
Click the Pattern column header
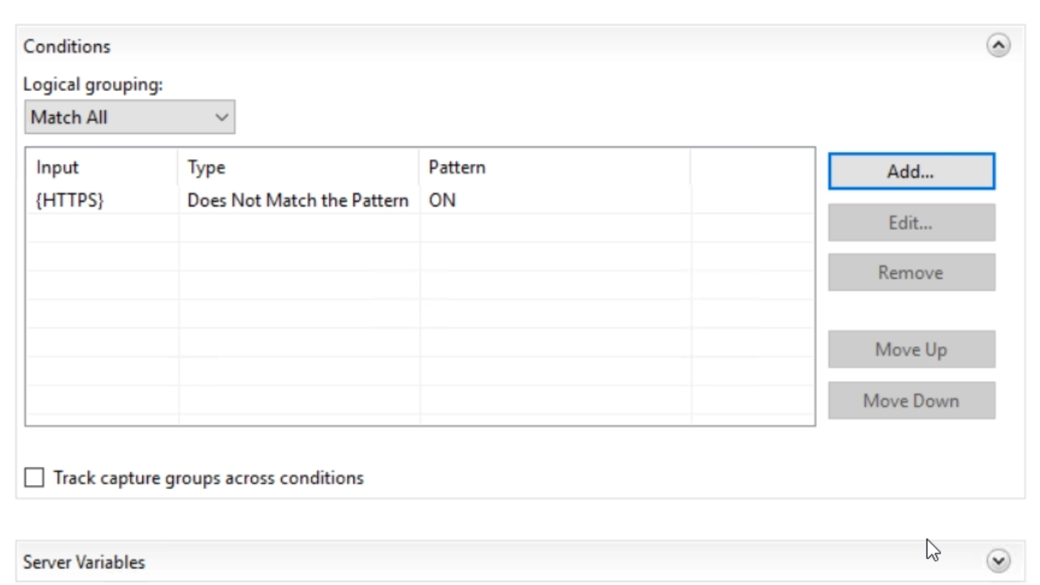click(457, 167)
